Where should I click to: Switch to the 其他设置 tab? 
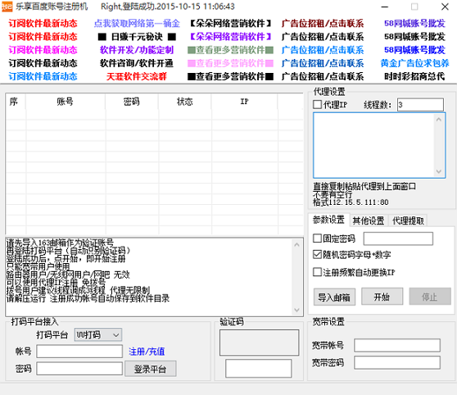click(369, 220)
